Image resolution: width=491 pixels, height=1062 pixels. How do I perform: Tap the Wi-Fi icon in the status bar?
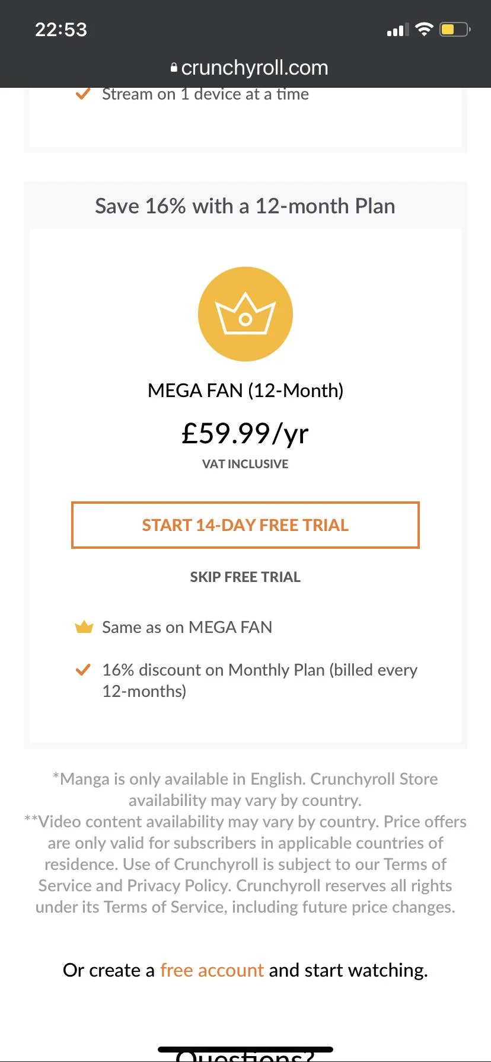(x=425, y=29)
